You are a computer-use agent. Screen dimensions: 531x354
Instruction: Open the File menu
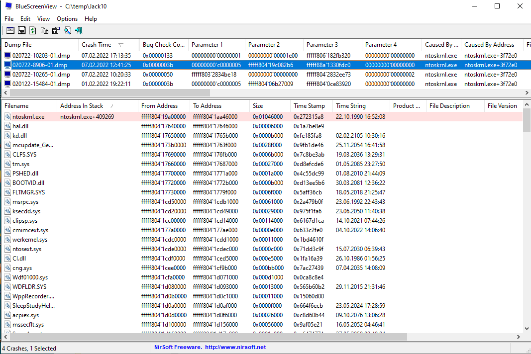pos(9,19)
